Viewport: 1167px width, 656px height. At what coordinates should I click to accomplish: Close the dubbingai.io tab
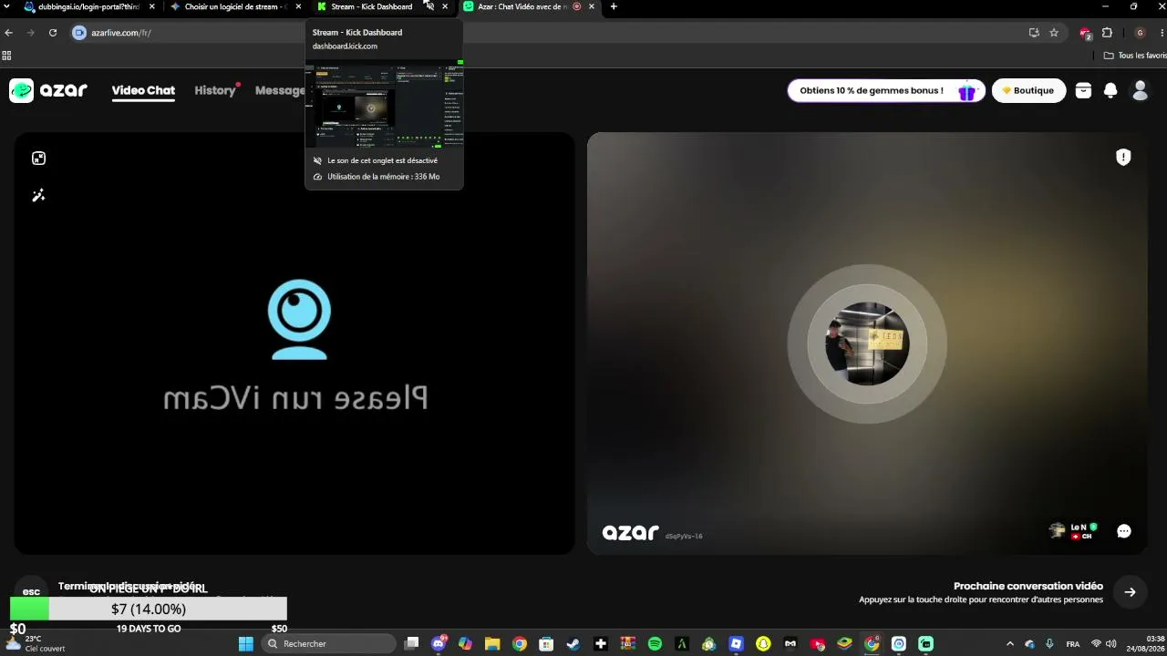(152, 6)
